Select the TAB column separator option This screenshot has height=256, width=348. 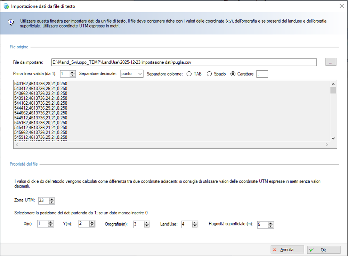pos(189,74)
